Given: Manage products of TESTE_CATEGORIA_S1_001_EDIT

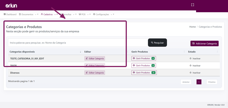Looking at the screenshot, I should click(144, 59).
